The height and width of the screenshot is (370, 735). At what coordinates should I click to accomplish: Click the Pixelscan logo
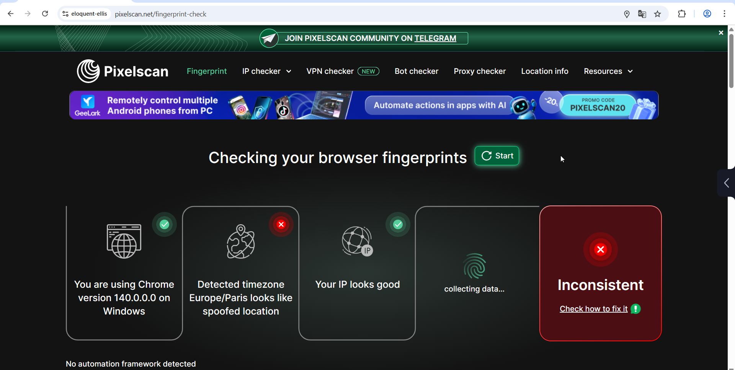pos(122,71)
